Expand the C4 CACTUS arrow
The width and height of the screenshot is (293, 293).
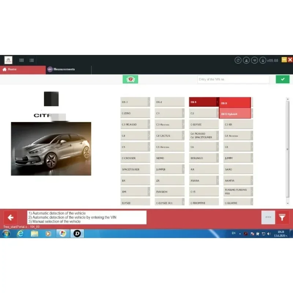(x=183, y=136)
